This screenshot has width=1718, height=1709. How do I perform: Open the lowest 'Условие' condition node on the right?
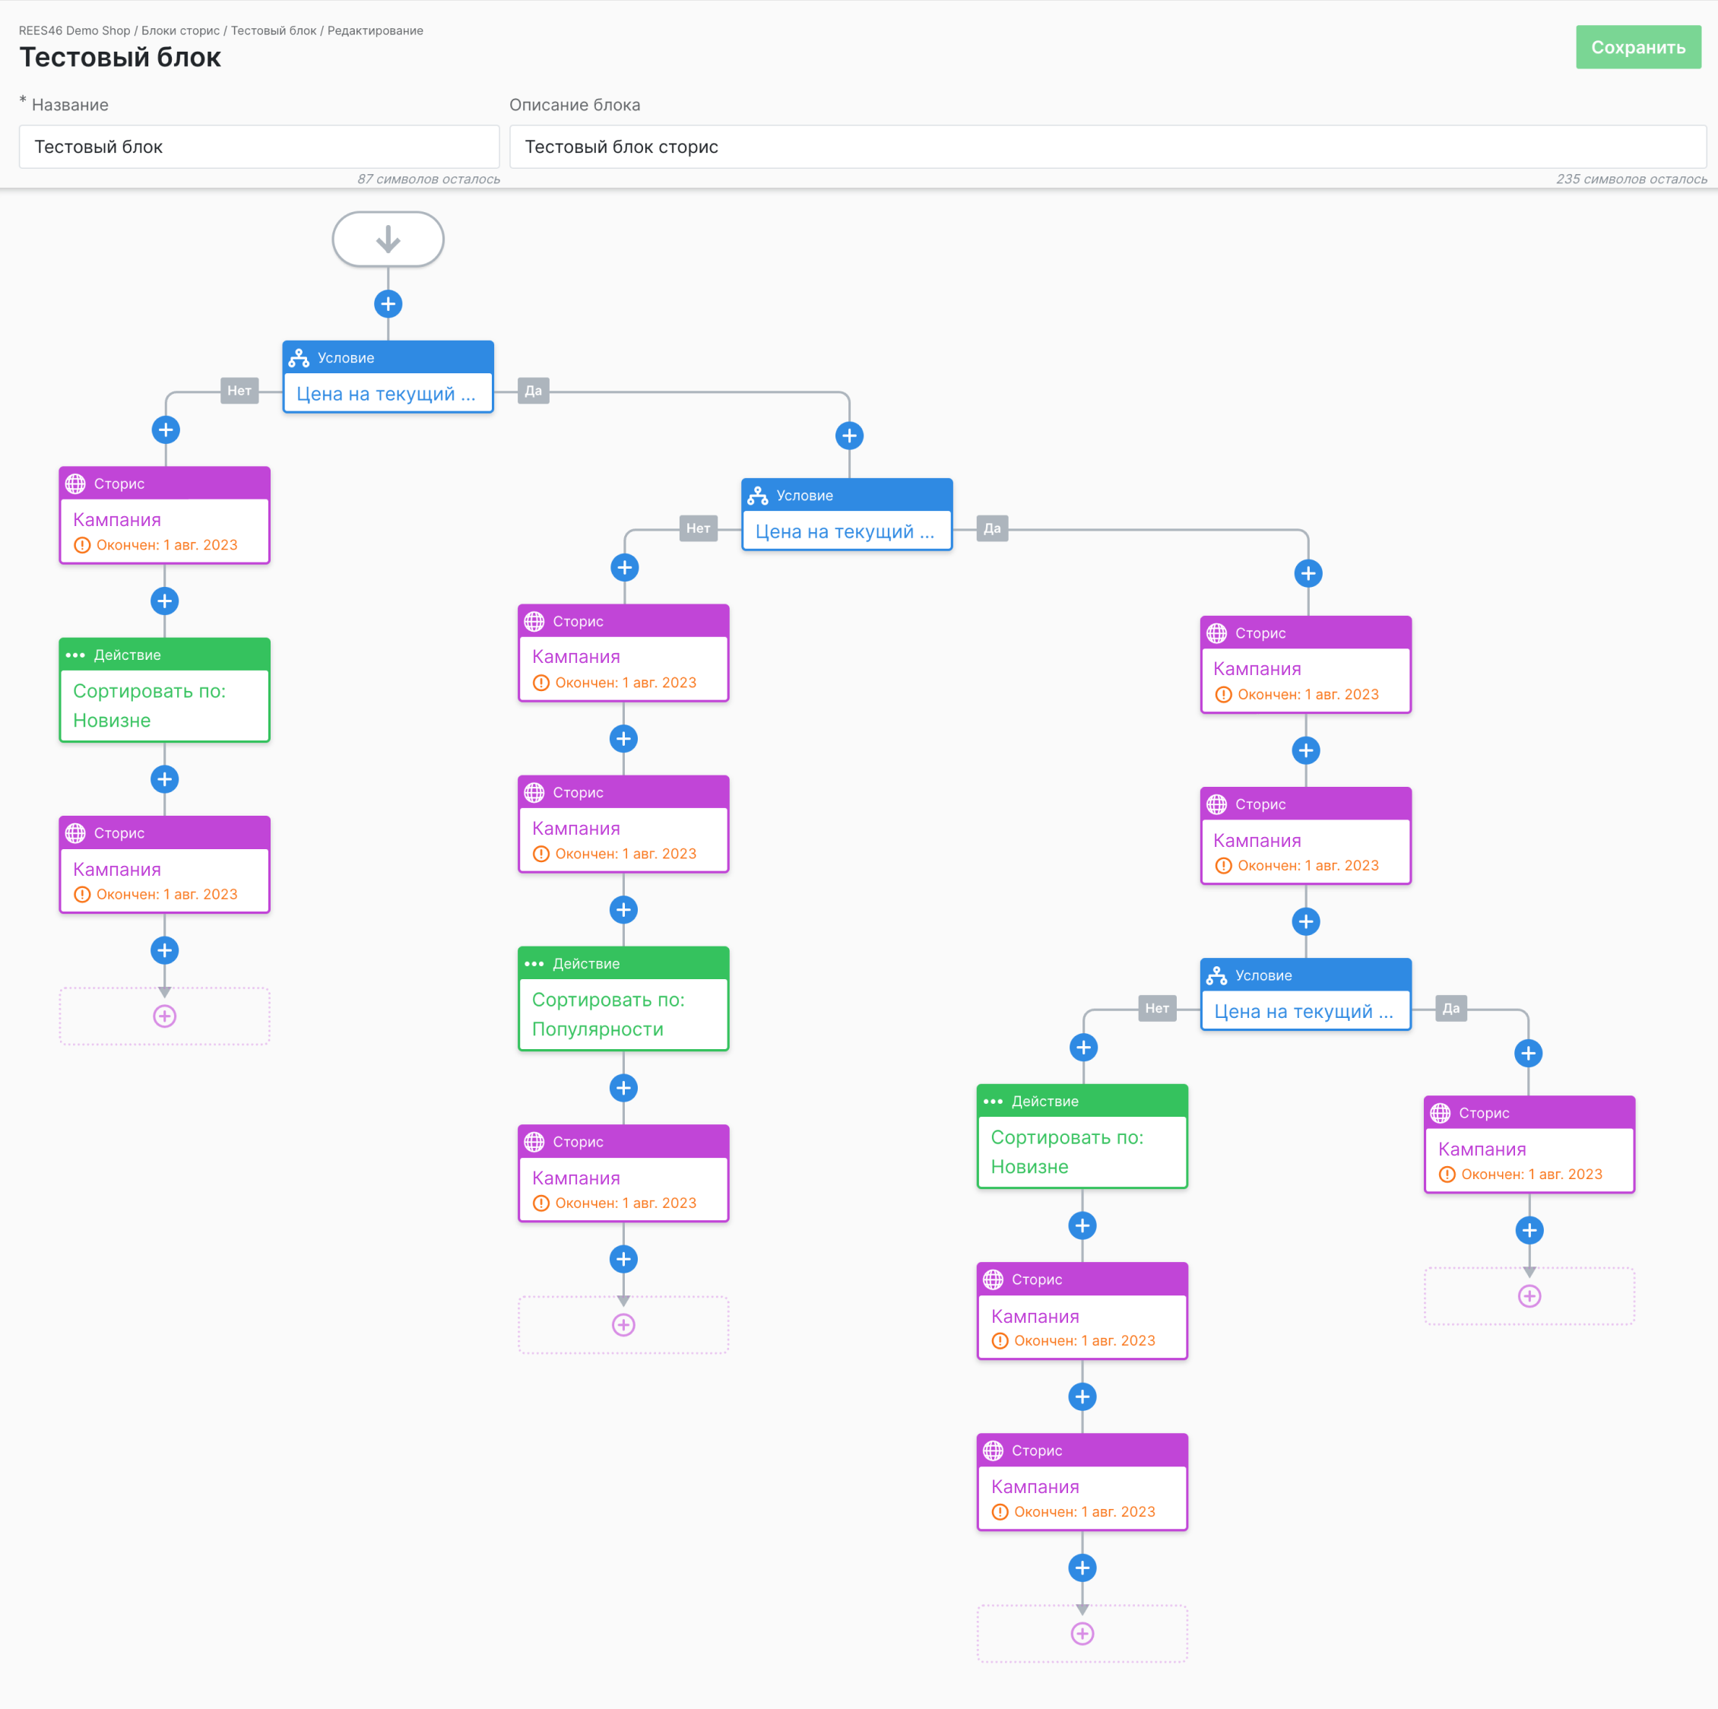tap(1305, 994)
